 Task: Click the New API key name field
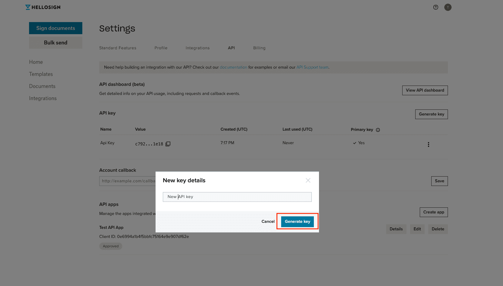tap(237, 197)
